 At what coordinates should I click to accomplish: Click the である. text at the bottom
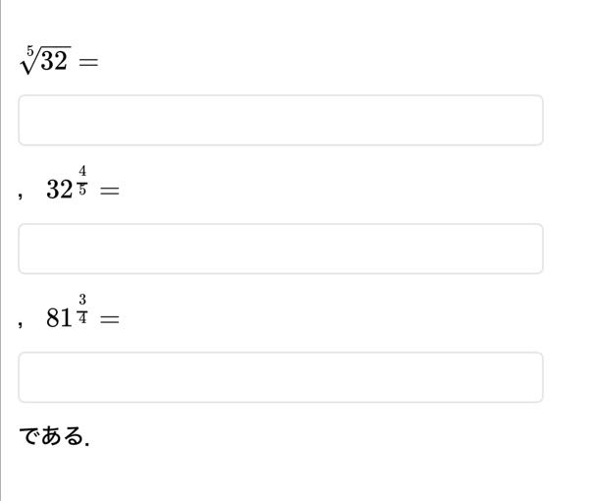click(54, 436)
